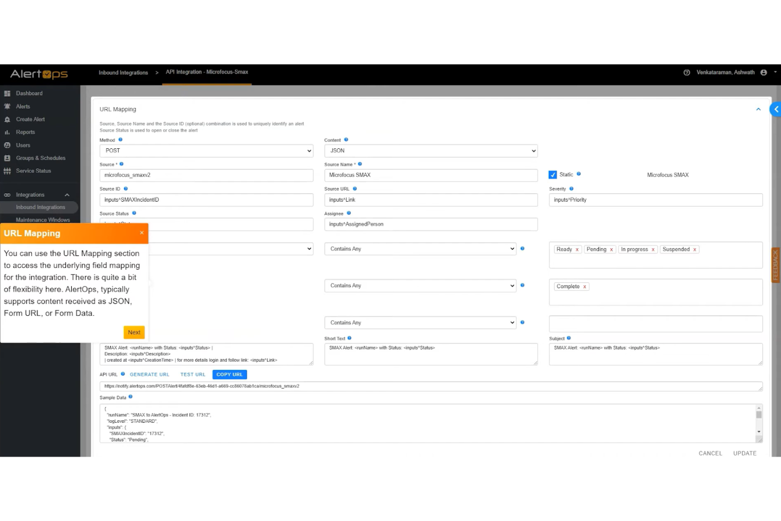The height and width of the screenshot is (521, 781).
Task: Collapse the Integrations sidebar section
Action: click(67, 194)
